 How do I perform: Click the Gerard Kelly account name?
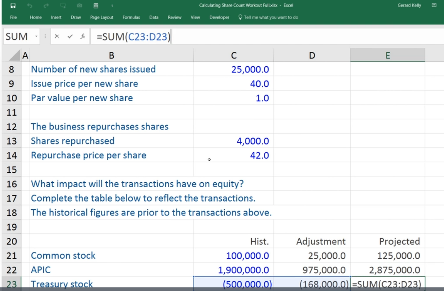409,5
